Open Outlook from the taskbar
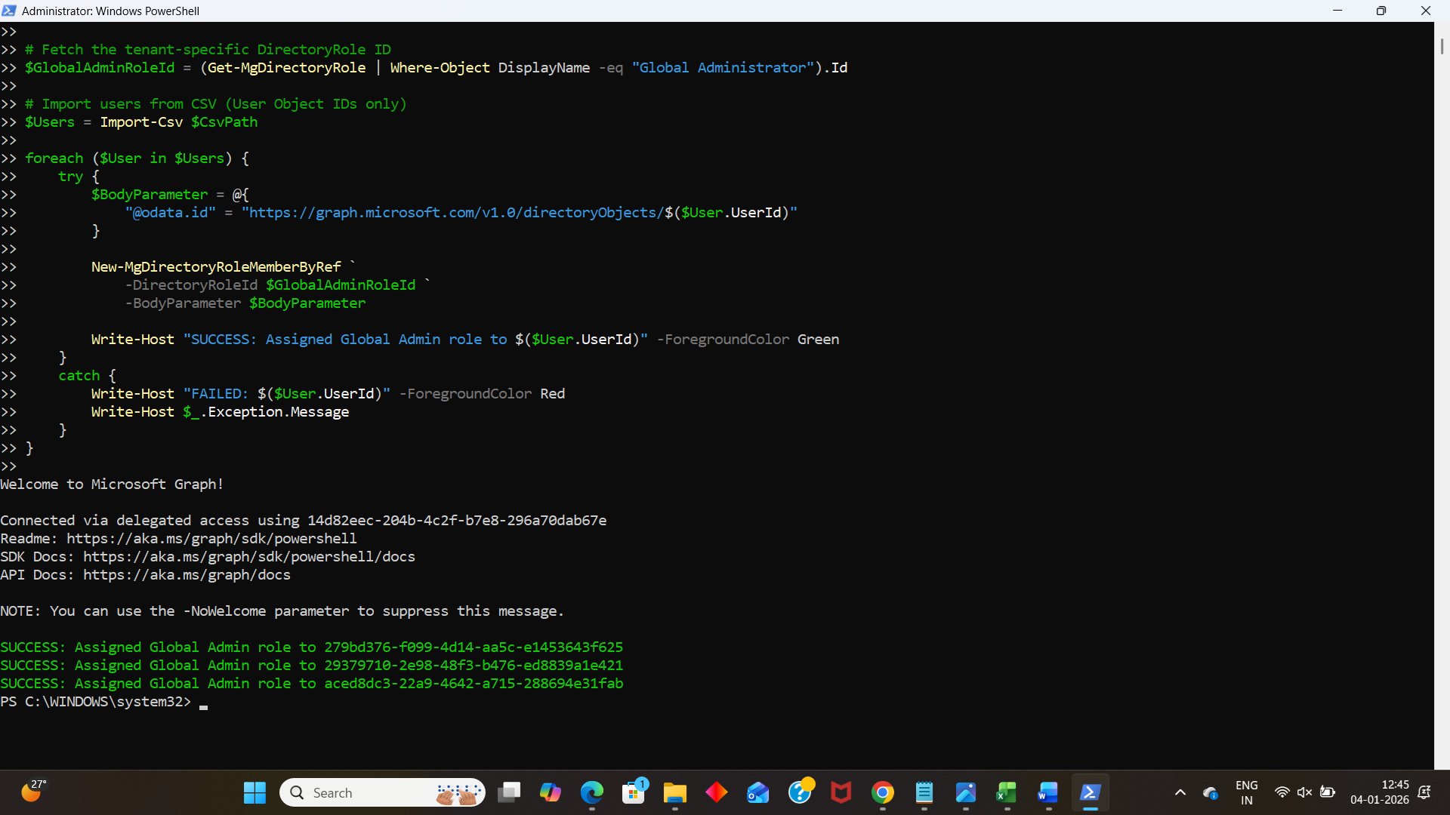The image size is (1450, 815). tap(757, 792)
